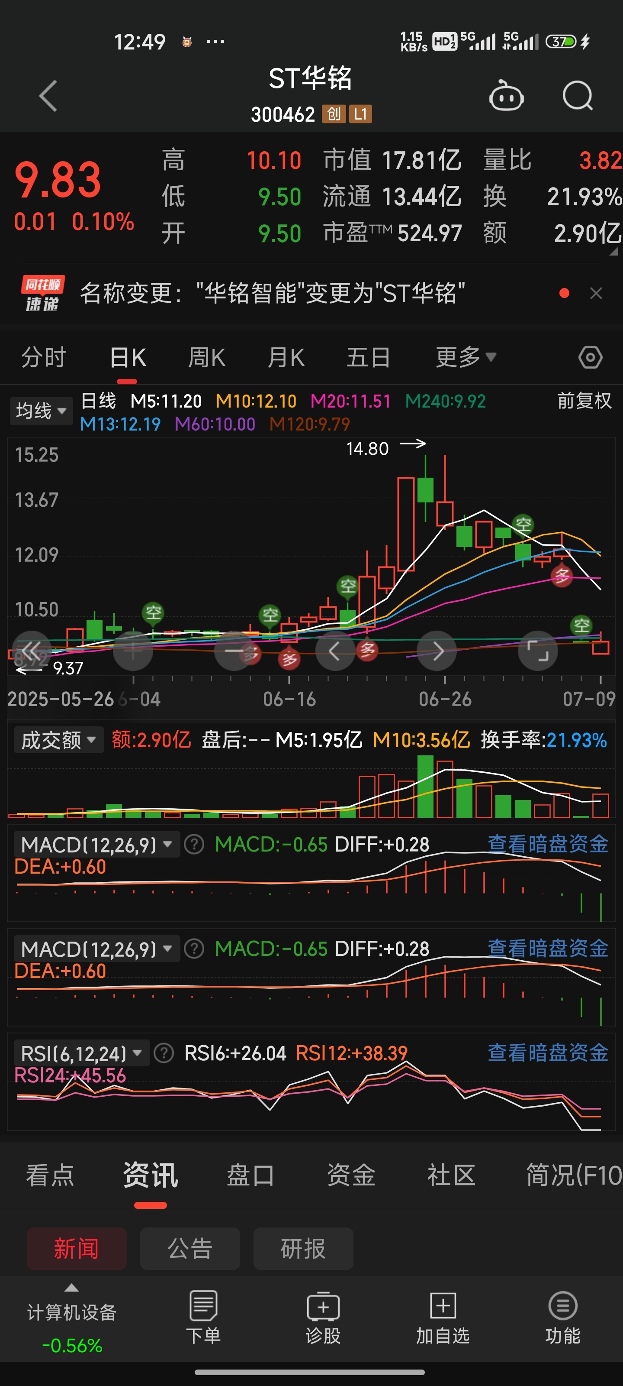Select the 研报 filter button

point(303,1248)
